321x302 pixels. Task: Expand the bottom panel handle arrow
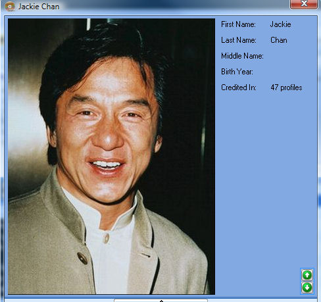click(161, 301)
